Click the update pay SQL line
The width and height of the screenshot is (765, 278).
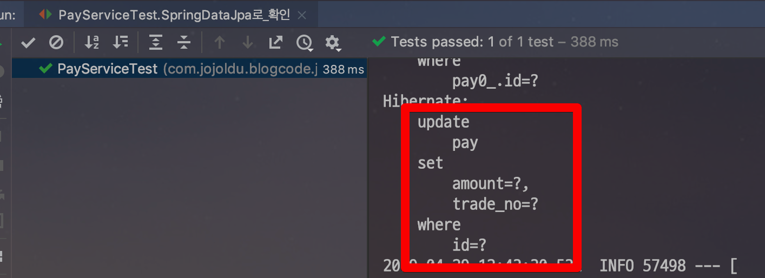(444, 122)
